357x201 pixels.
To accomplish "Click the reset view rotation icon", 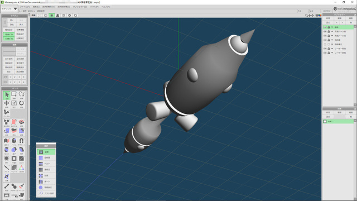I will 75,15.
